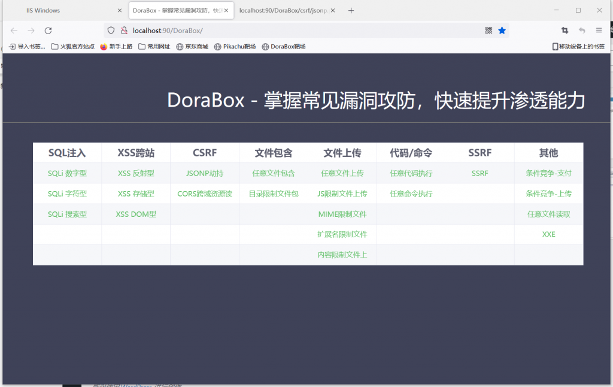613x387 pixels.
Task: Click the DoraBox page heading
Action: click(376, 101)
